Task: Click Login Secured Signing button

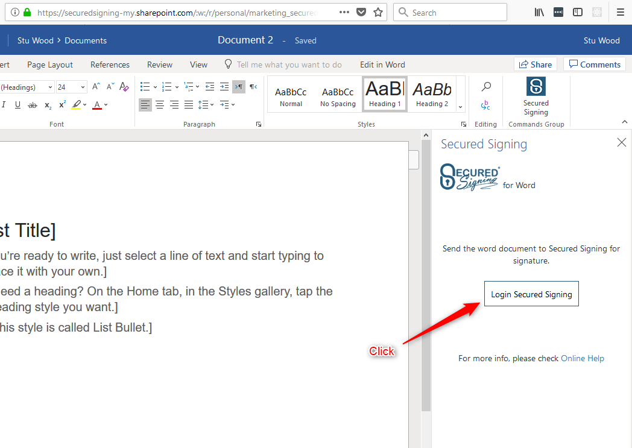Action: click(x=531, y=294)
